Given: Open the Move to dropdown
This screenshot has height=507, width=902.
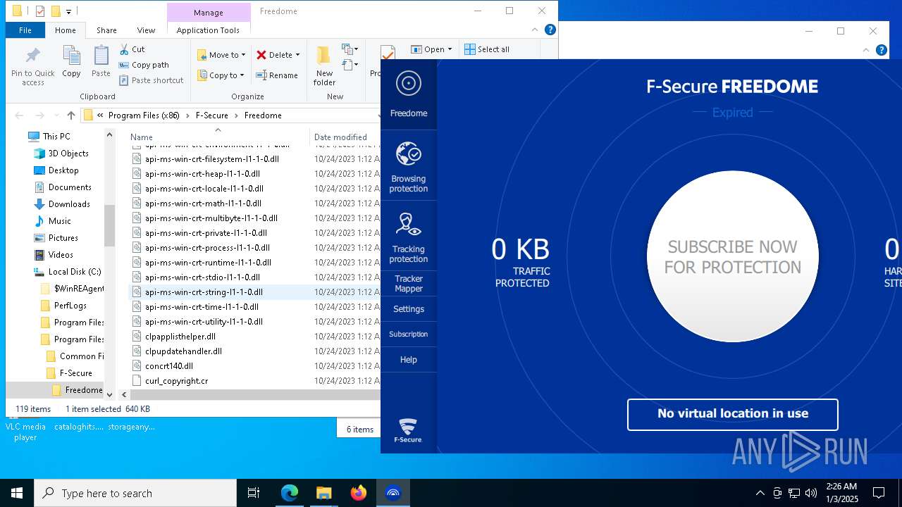Looking at the screenshot, I should point(221,55).
